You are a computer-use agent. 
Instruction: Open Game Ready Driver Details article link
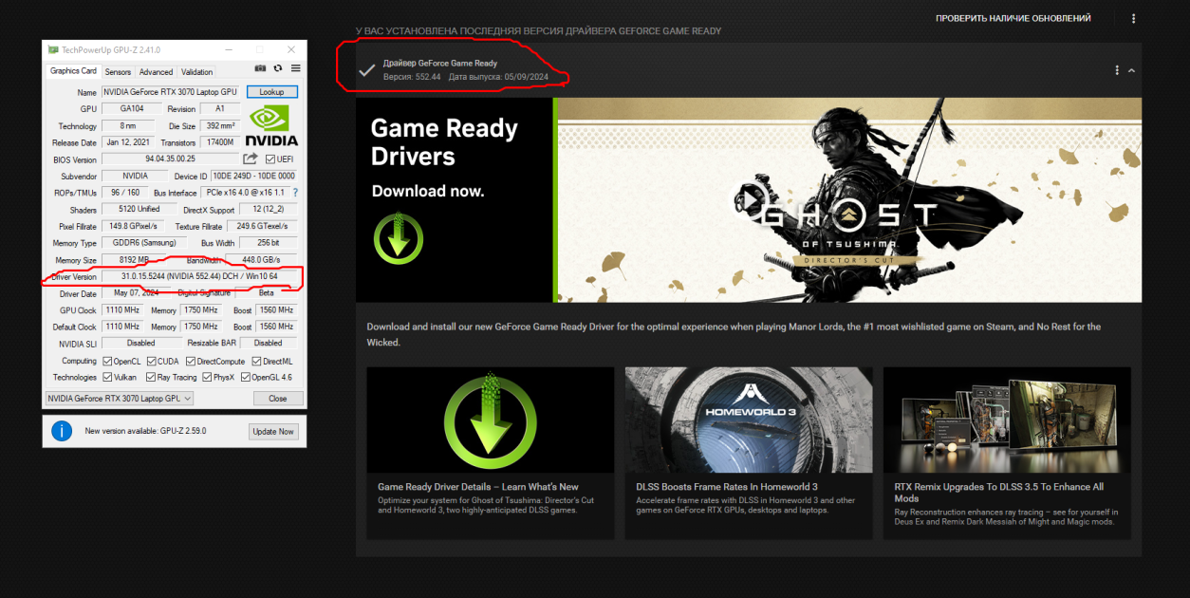[478, 487]
